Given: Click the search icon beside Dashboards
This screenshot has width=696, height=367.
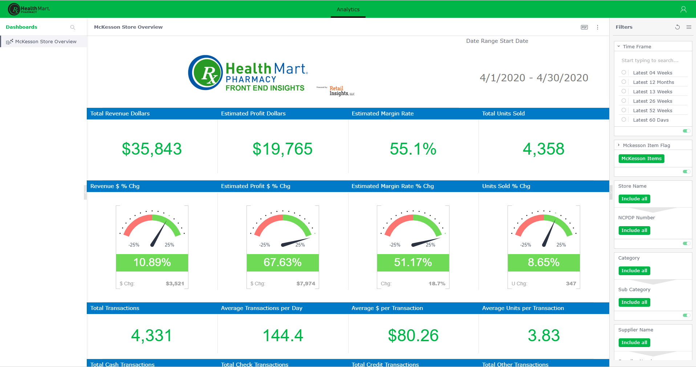Looking at the screenshot, I should pos(73,27).
